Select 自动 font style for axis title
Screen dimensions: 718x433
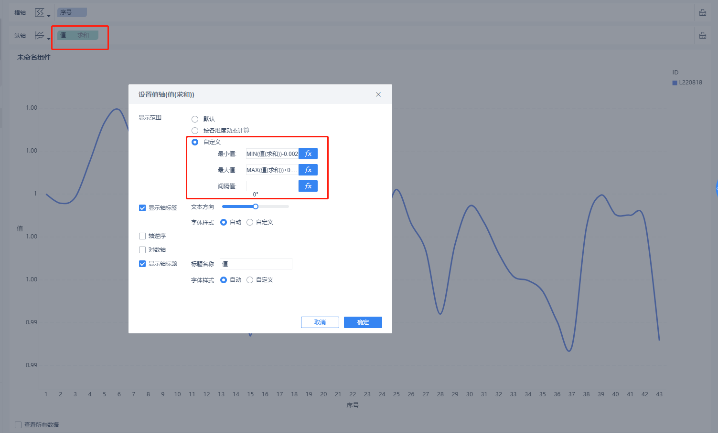(224, 280)
